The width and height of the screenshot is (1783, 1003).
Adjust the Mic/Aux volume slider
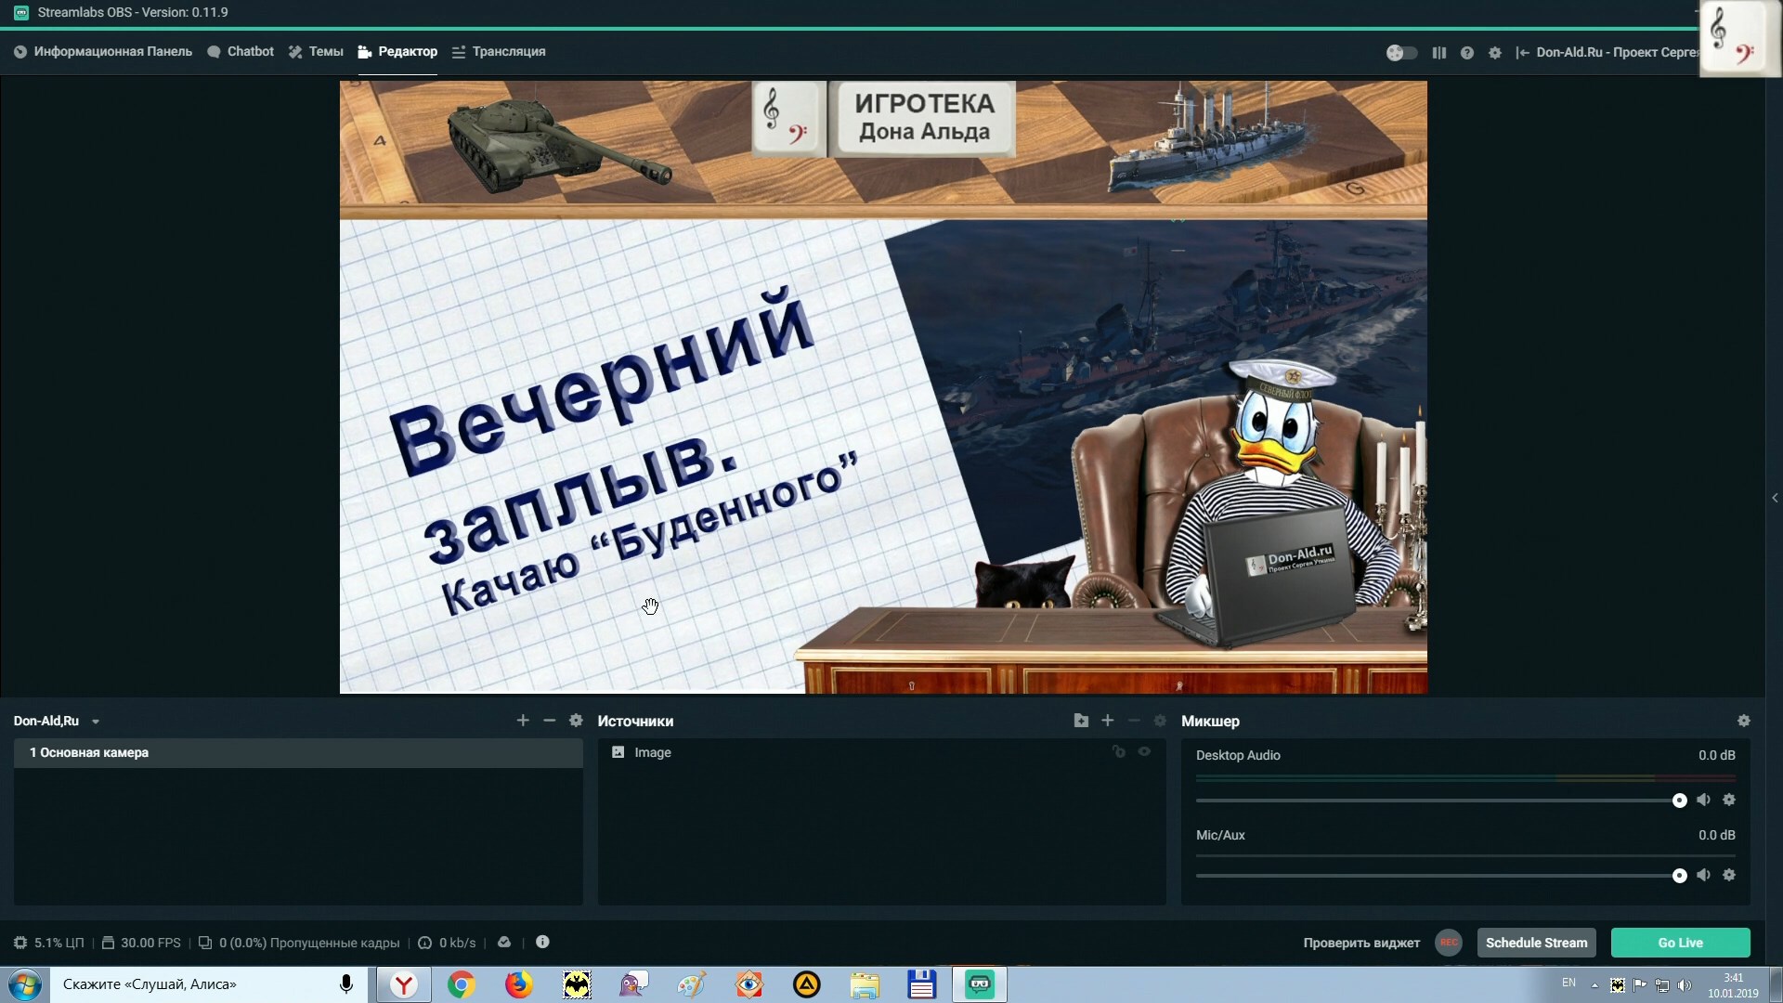tap(1439, 876)
